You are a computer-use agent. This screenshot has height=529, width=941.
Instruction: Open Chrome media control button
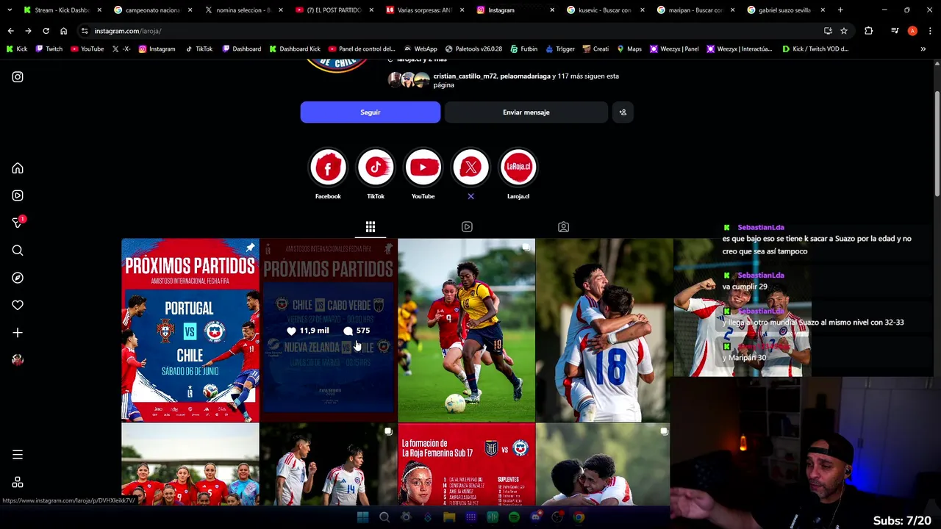(895, 31)
